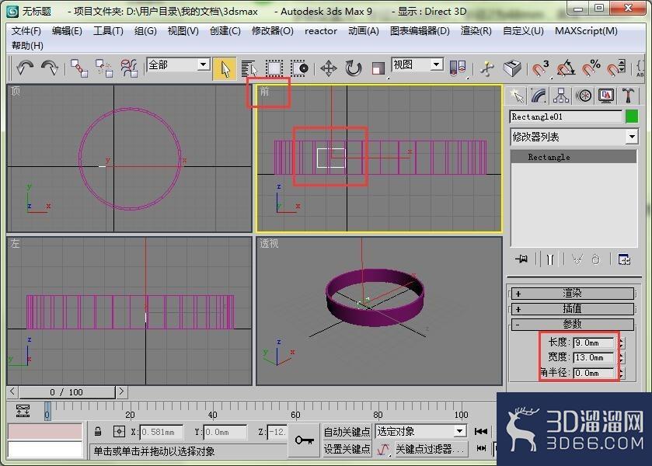Image resolution: width=652 pixels, height=466 pixels.
Task: Open Select by Name list
Action: (249, 68)
